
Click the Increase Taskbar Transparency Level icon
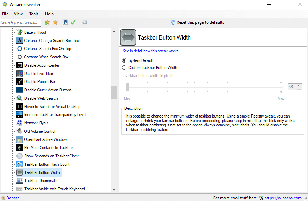20,115
